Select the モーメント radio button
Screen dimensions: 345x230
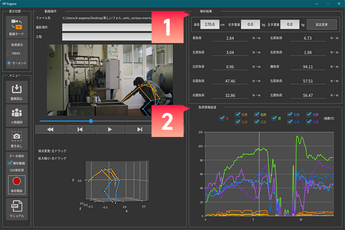click(10, 63)
